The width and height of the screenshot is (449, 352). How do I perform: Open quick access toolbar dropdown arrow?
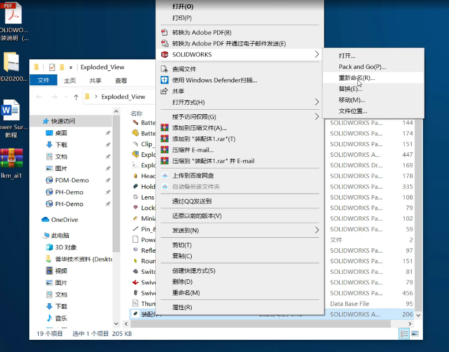tap(71, 68)
